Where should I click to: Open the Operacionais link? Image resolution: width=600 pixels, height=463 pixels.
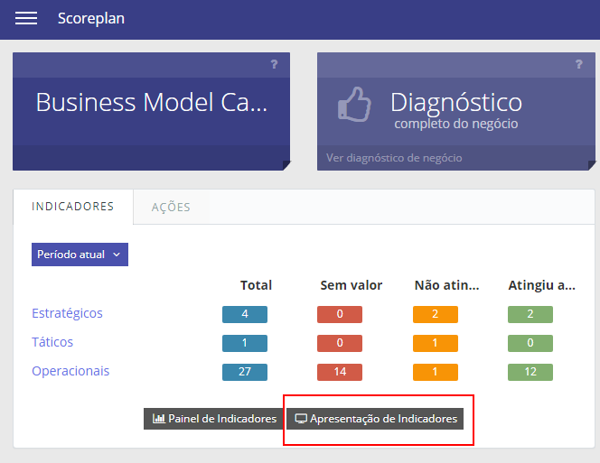70,371
